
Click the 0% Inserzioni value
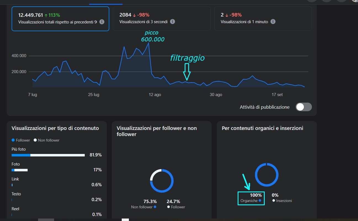[x=275, y=195]
